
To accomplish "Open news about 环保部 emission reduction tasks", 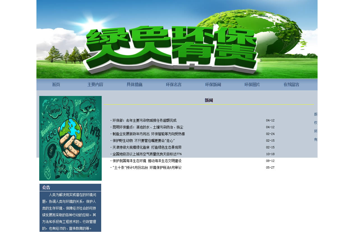I will [144, 121].
